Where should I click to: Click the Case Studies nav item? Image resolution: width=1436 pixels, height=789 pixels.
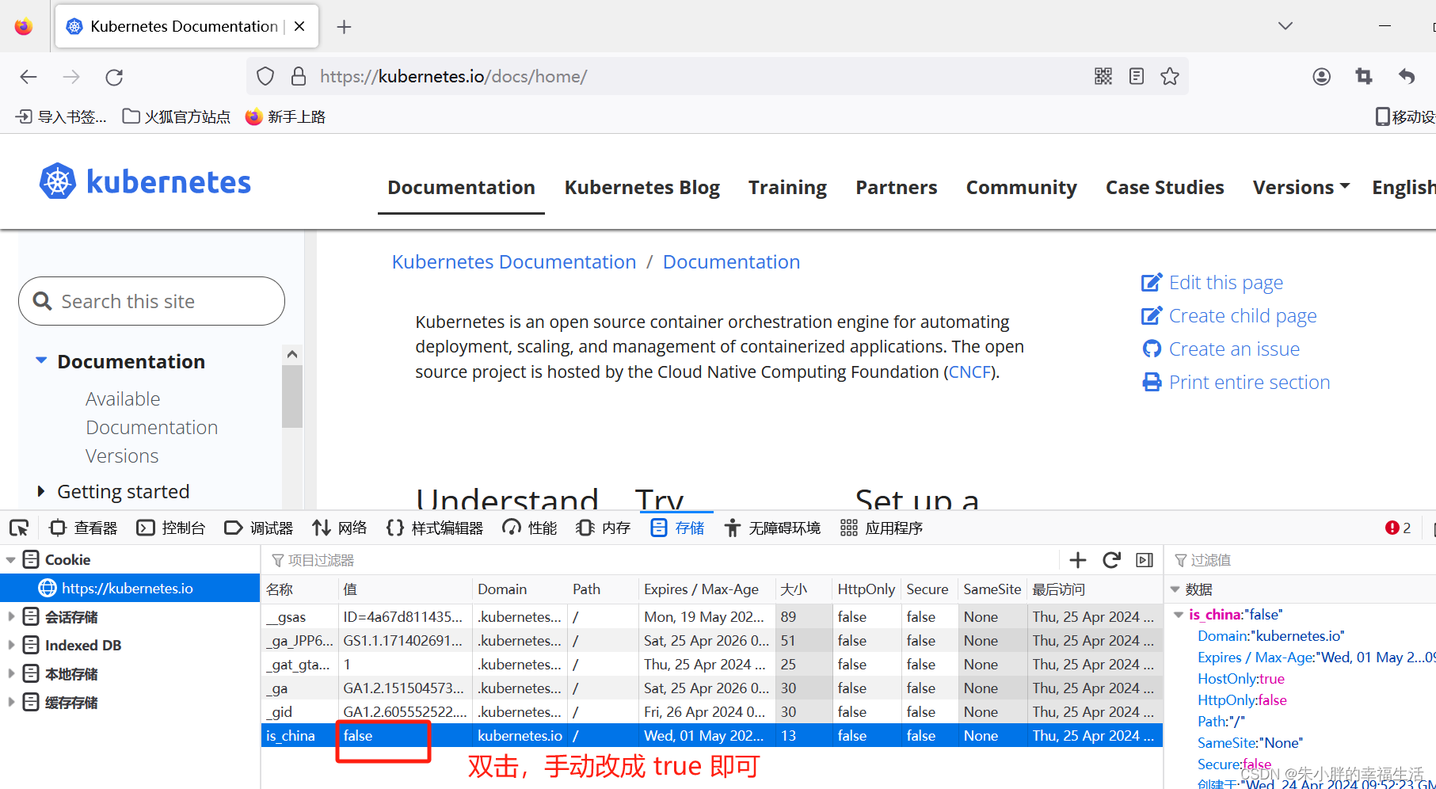(x=1165, y=188)
